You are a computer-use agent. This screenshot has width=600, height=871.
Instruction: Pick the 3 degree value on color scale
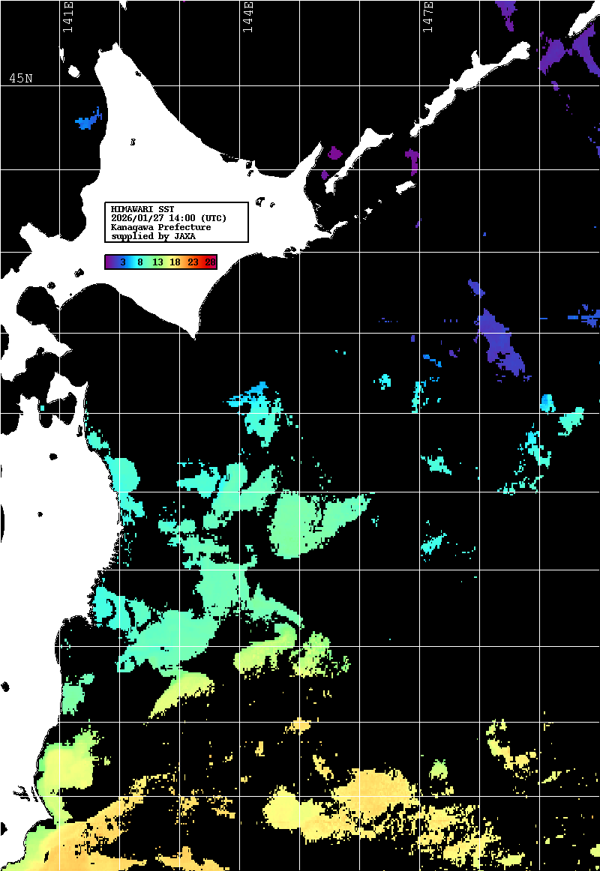pos(122,262)
